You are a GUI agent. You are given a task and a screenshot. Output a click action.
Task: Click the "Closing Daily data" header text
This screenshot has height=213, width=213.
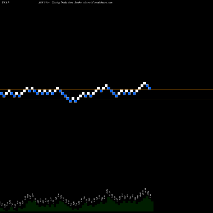[x=62, y=3]
